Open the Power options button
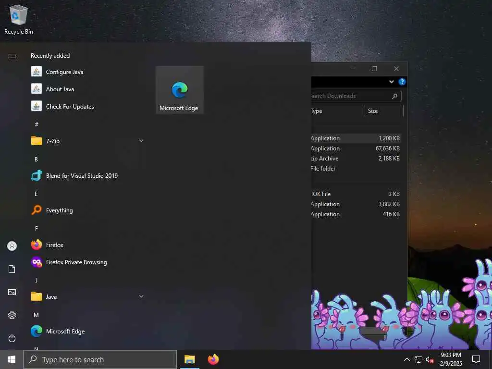Image resolution: width=492 pixels, height=369 pixels. (x=12, y=338)
